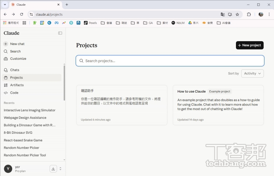The height and width of the screenshot is (176, 274).
Task: Open the Sort by Activity dropdown
Action: click(252, 74)
